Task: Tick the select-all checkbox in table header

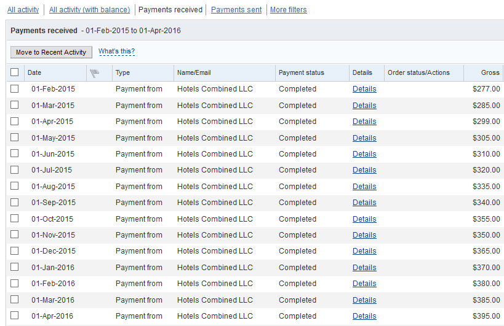Action: click(x=15, y=72)
